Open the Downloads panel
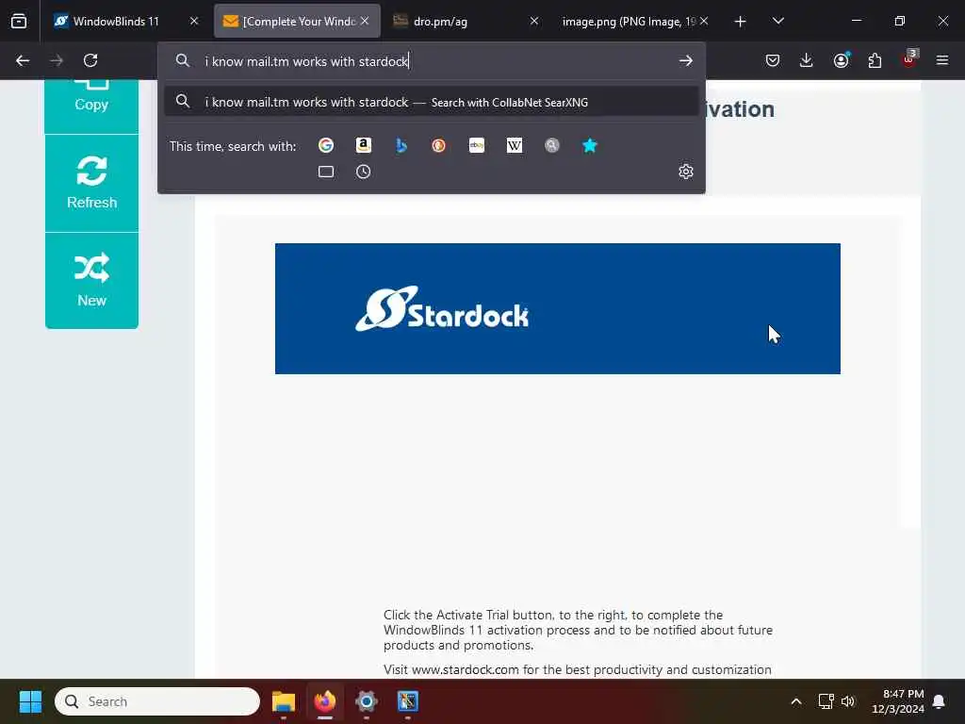The image size is (965, 724). [807, 60]
